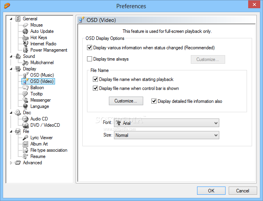Click the File category icon
This screenshot has width=263, height=201.
coord(18,131)
